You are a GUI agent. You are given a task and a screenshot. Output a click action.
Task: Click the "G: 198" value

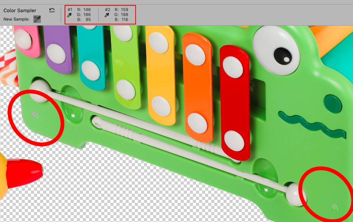121,15
